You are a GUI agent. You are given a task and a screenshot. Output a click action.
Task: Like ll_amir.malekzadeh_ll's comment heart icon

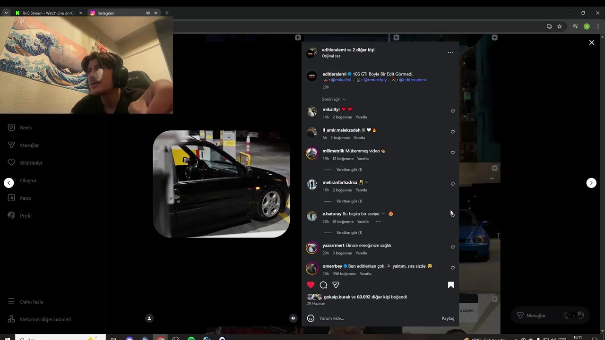(x=452, y=132)
